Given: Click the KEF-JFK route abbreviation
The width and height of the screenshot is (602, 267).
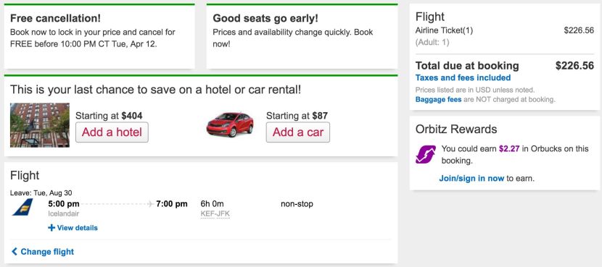Looking at the screenshot, I should tap(215, 214).
